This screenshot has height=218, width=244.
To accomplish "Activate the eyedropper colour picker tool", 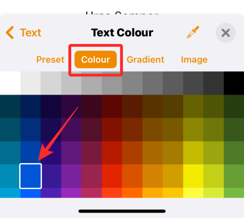I will [193, 32].
